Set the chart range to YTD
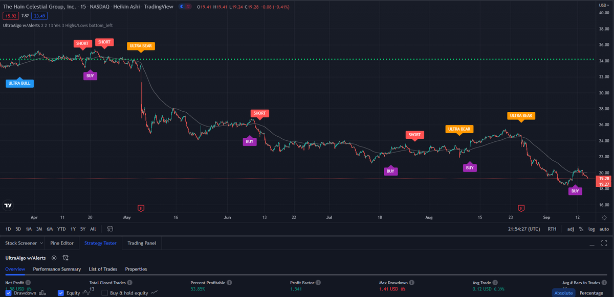 point(61,229)
